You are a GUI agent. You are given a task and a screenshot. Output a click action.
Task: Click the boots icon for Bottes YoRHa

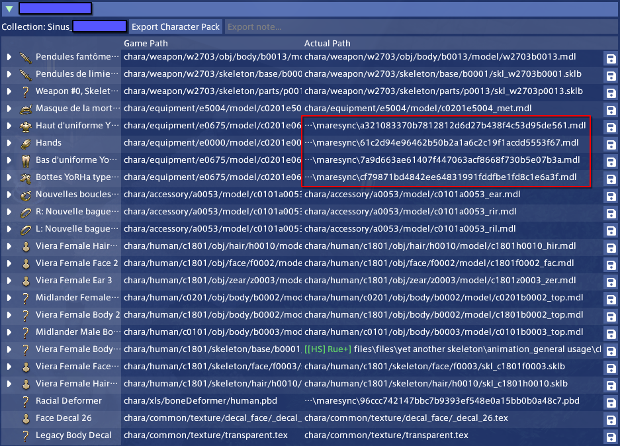tap(26, 177)
